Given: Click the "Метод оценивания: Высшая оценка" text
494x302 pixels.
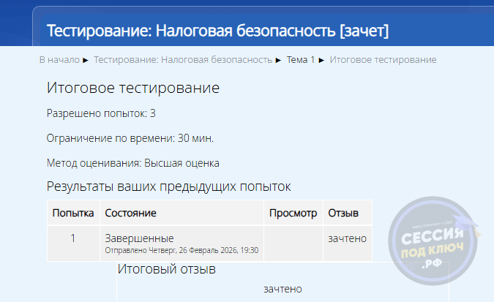Looking at the screenshot, I should 133,163.
